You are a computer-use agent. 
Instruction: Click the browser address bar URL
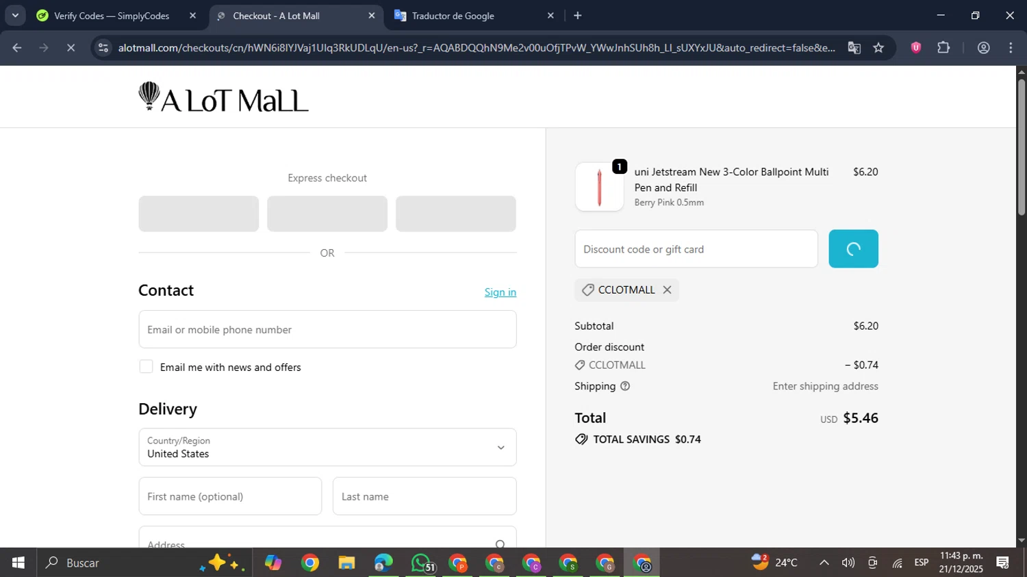click(x=477, y=48)
